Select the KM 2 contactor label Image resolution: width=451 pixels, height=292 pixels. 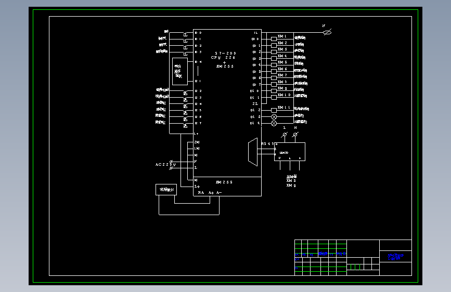[282, 43]
